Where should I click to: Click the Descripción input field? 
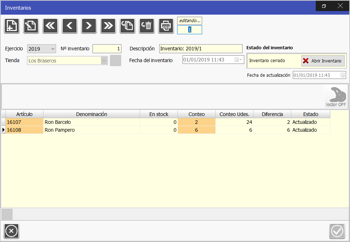coord(201,49)
